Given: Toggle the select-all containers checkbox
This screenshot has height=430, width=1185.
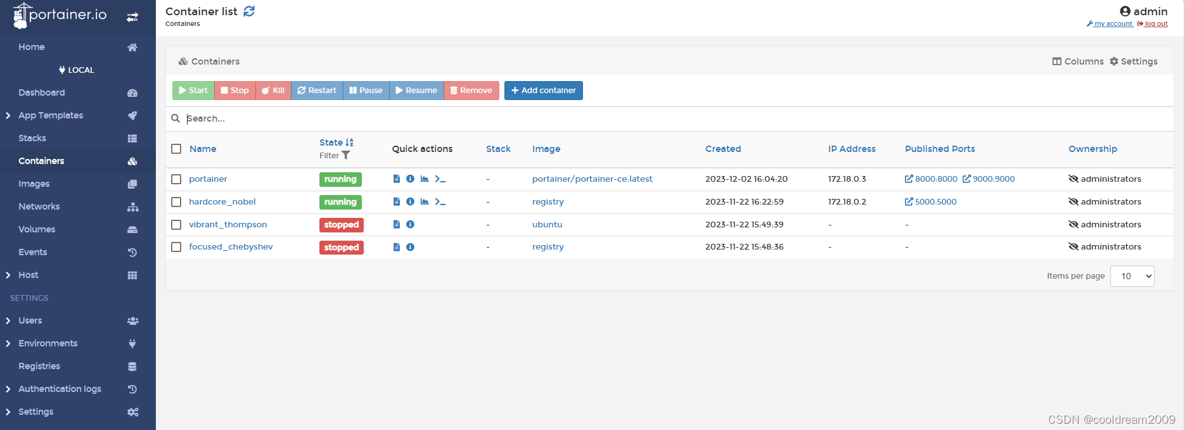Looking at the screenshot, I should pyautogui.click(x=176, y=149).
